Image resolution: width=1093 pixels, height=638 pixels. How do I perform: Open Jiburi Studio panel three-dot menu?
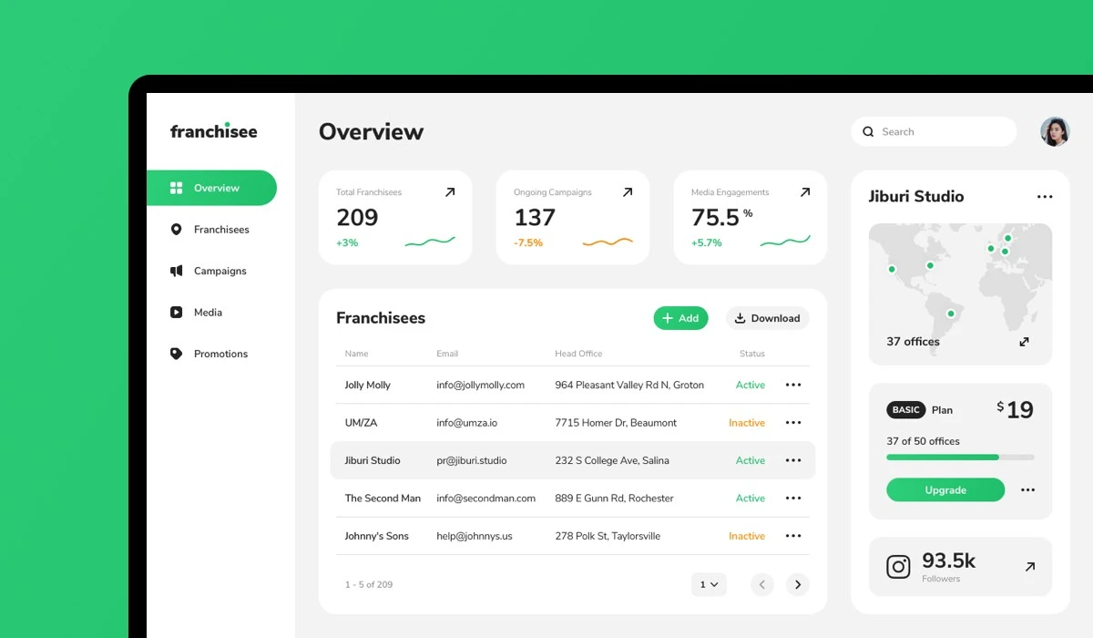coord(1045,197)
